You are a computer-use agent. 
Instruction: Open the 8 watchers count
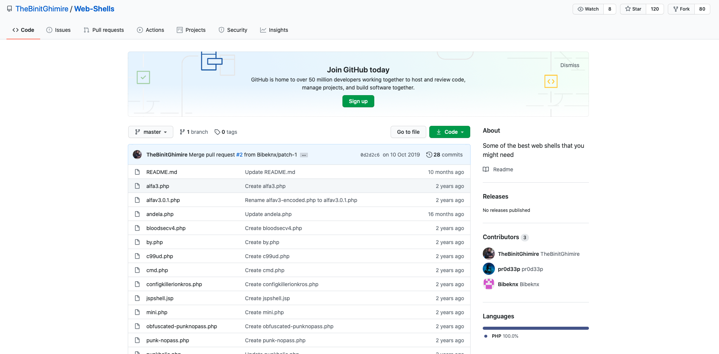pyautogui.click(x=610, y=9)
